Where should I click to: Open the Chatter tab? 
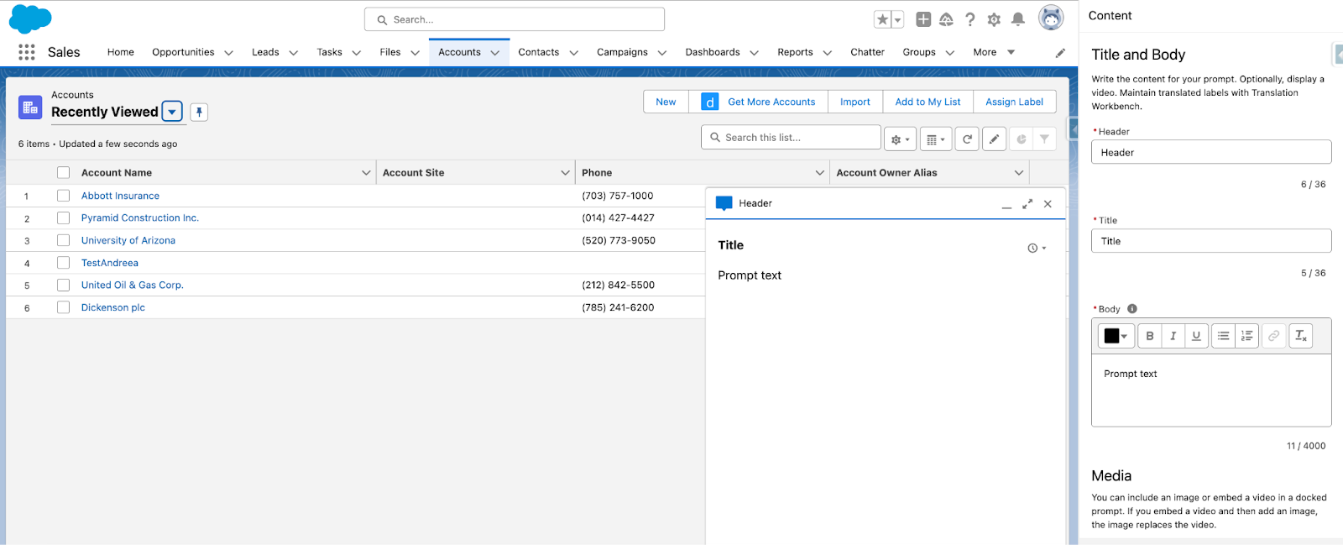click(867, 52)
